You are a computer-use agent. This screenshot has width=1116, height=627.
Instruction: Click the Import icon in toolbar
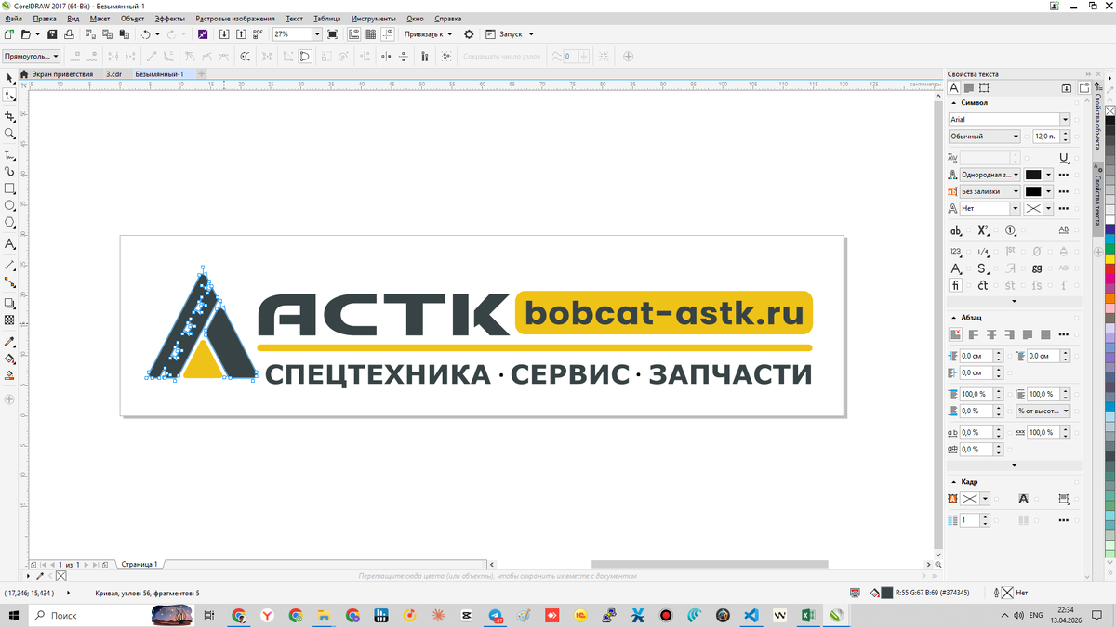tap(224, 34)
